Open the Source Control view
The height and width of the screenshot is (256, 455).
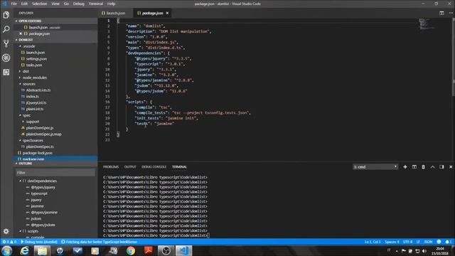point(6,43)
